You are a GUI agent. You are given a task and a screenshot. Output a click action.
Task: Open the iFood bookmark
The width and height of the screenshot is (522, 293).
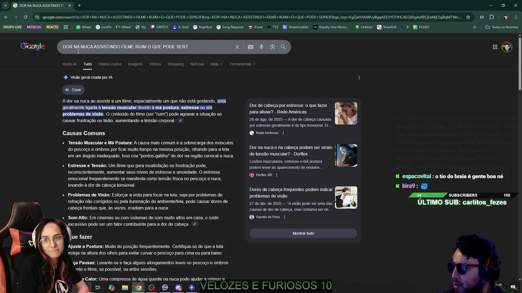pyautogui.click(x=255, y=27)
